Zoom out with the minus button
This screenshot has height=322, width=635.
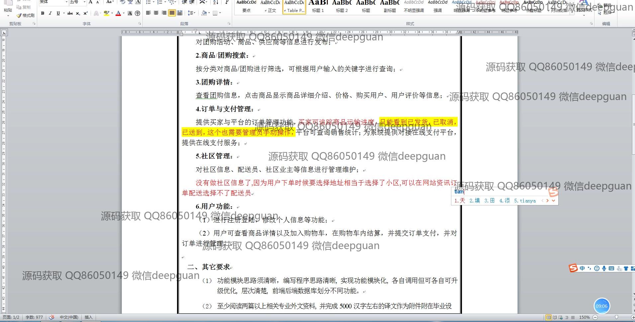tap(595, 317)
